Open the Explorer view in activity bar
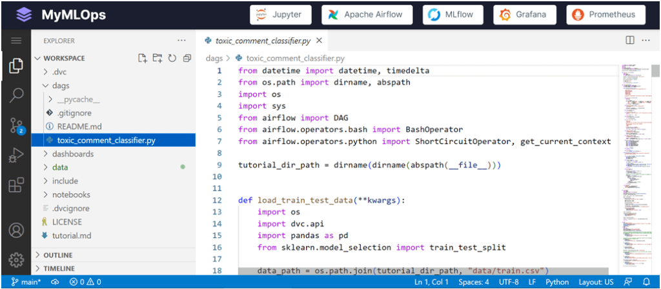The height and width of the screenshot is (289, 661). point(16,65)
